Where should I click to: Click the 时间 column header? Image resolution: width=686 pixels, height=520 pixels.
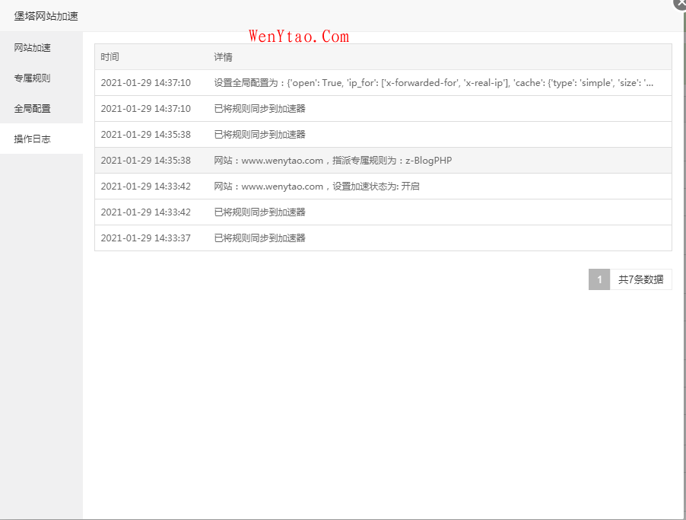110,57
